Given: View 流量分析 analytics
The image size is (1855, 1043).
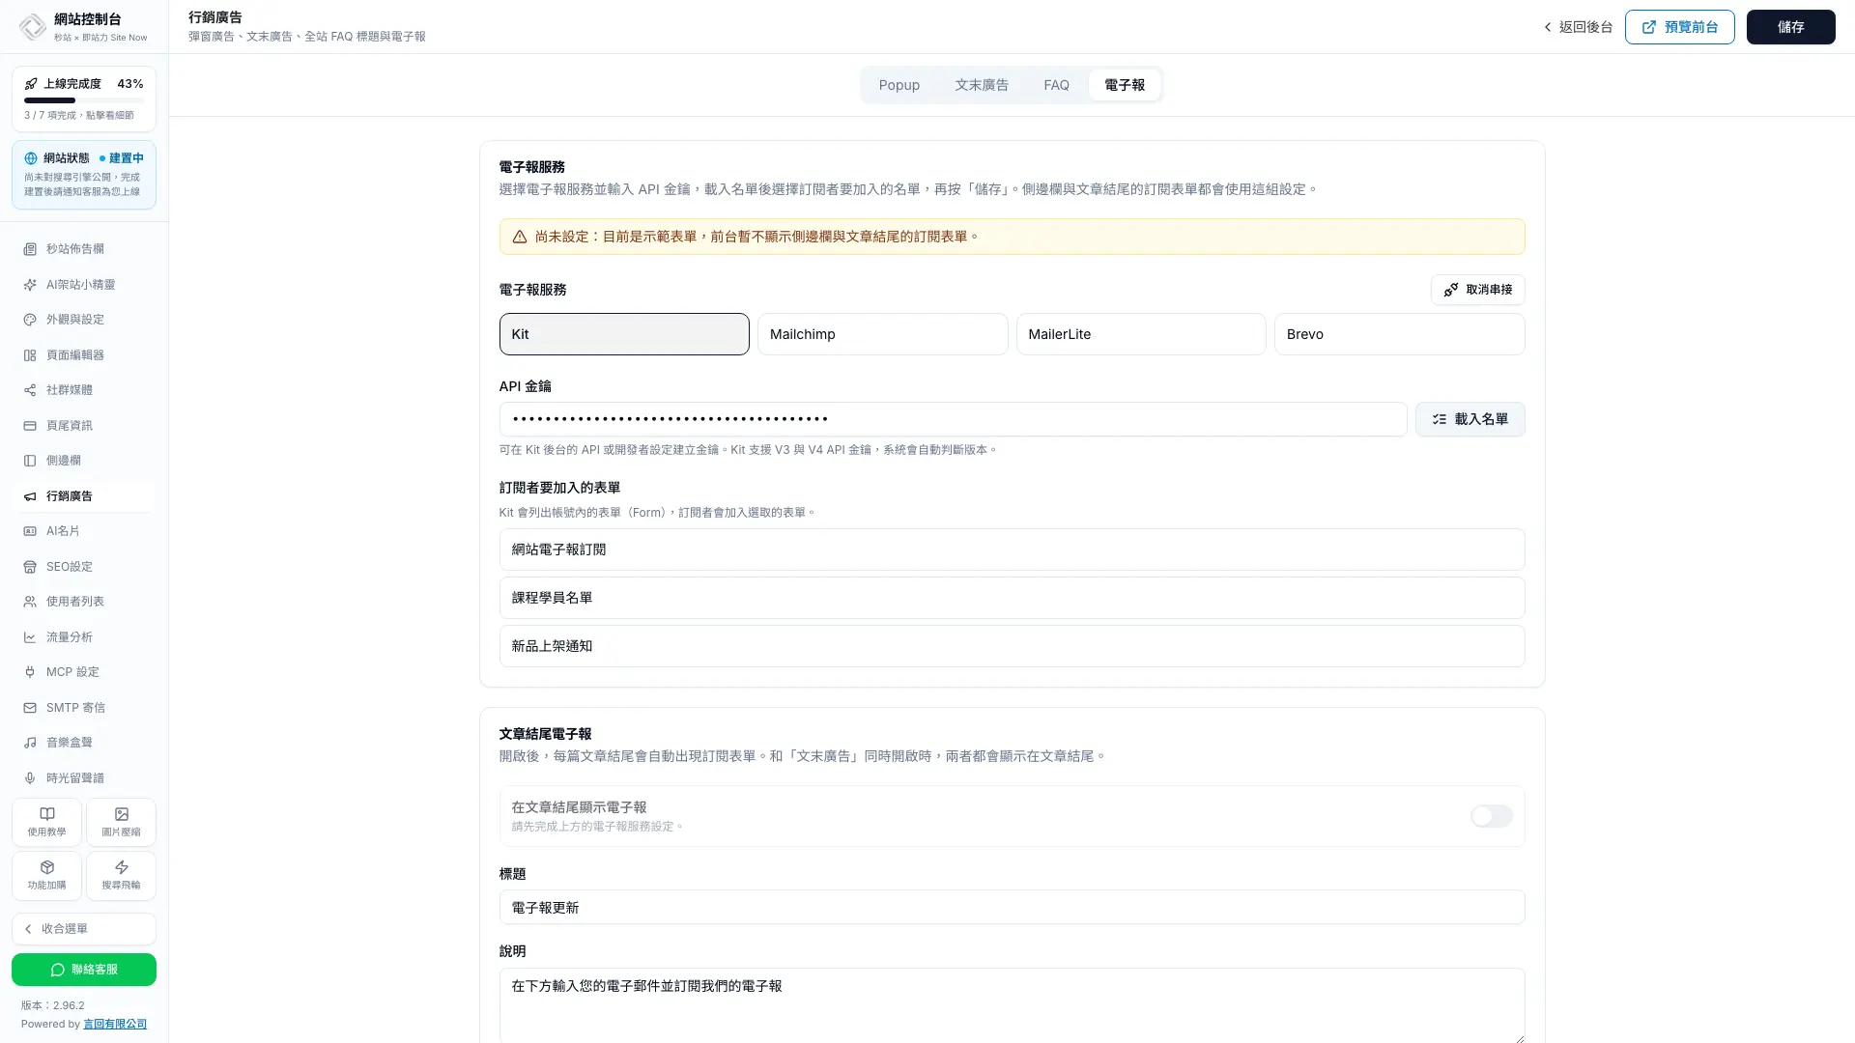Looking at the screenshot, I should pyautogui.click(x=84, y=637).
